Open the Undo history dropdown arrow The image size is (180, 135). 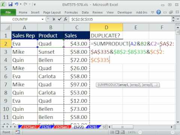pos(21,4)
